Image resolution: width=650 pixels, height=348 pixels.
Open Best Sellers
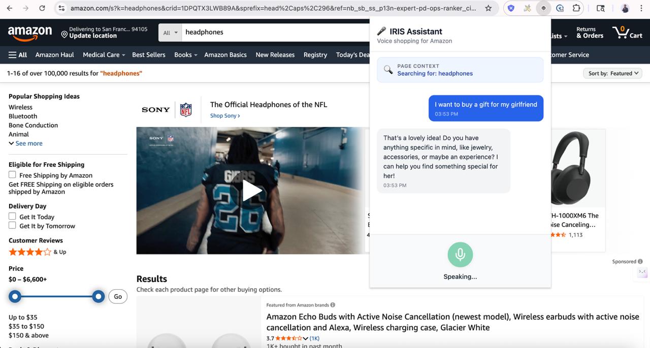tap(149, 55)
